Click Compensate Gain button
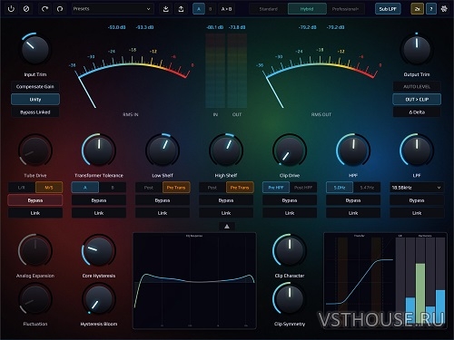This screenshot has width=454, height=340. pos(35,87)
